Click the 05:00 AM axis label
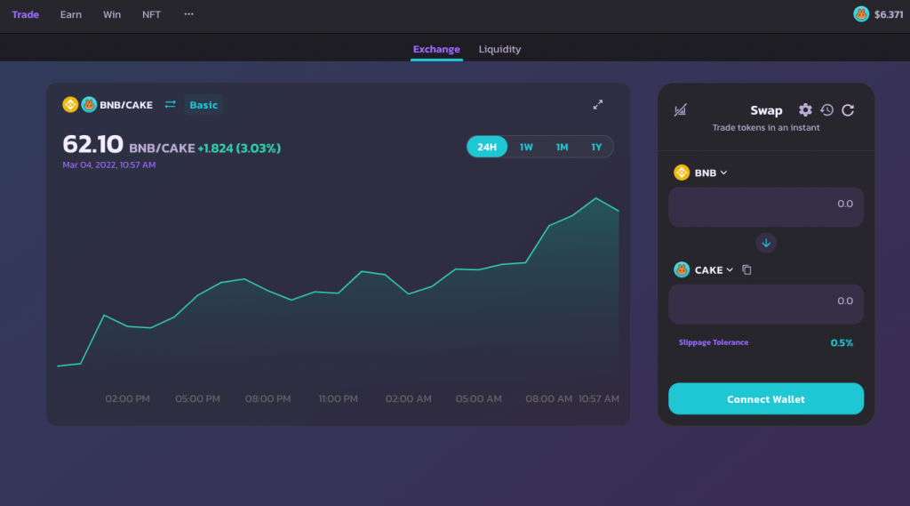 point(478,398)
